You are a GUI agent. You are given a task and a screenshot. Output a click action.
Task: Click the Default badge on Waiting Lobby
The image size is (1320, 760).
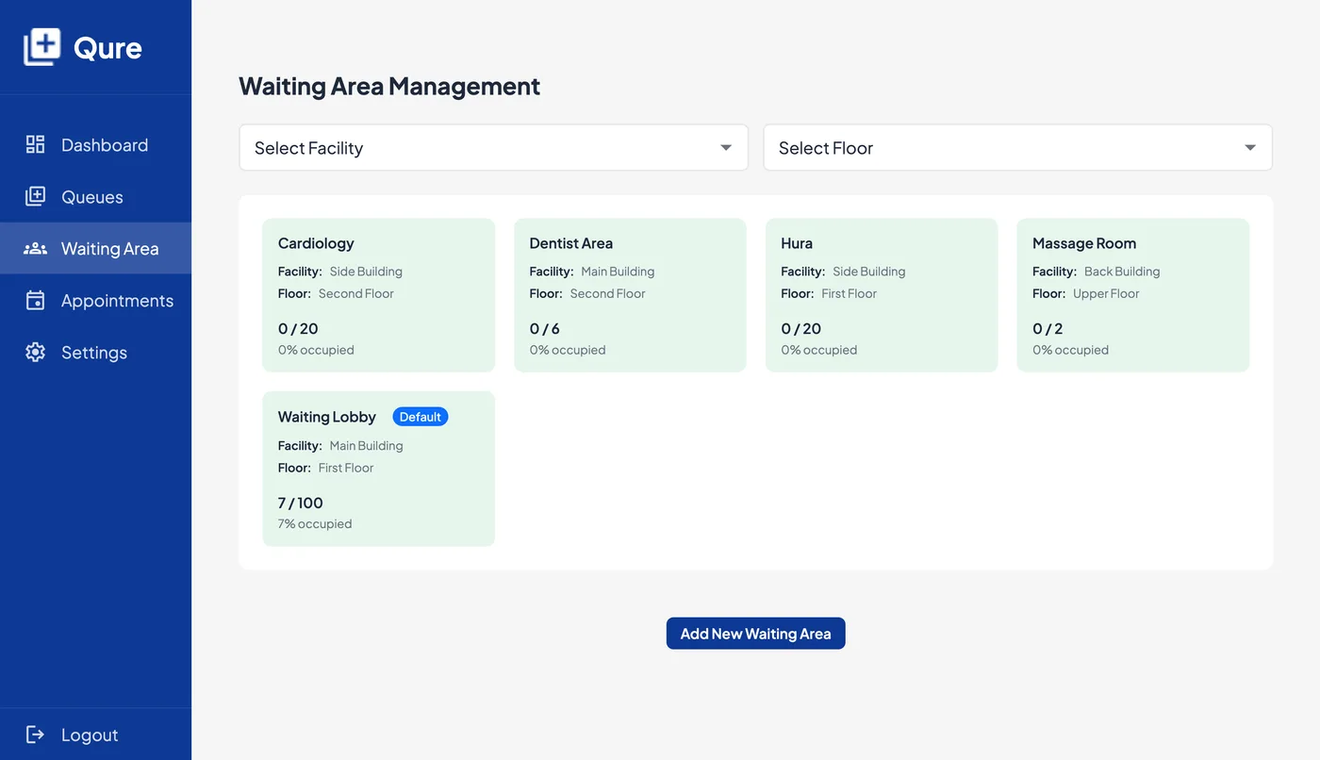tap(421, 417)
